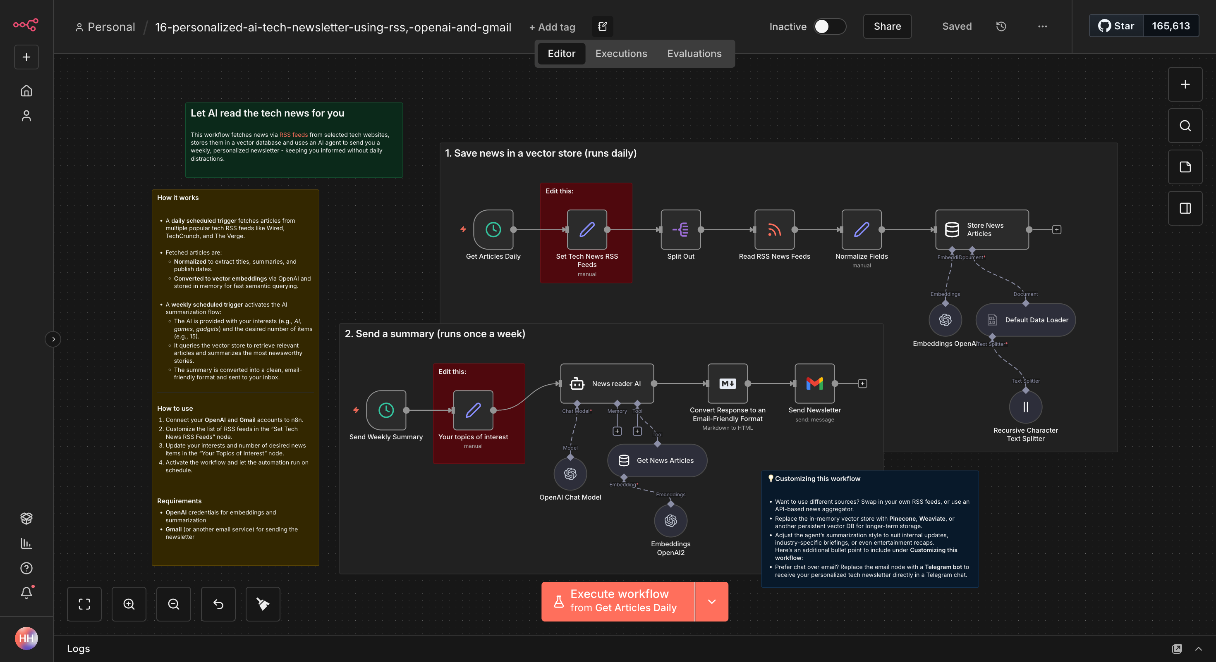1216x662 pixels.
Task: Open notifications bell in sidebar
Action: tap(26, 593)
